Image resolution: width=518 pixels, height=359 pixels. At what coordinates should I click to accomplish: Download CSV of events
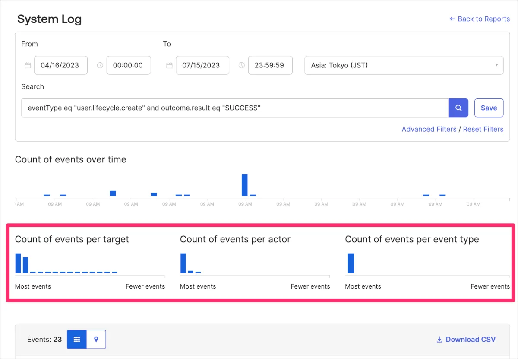tap(466, 340)
